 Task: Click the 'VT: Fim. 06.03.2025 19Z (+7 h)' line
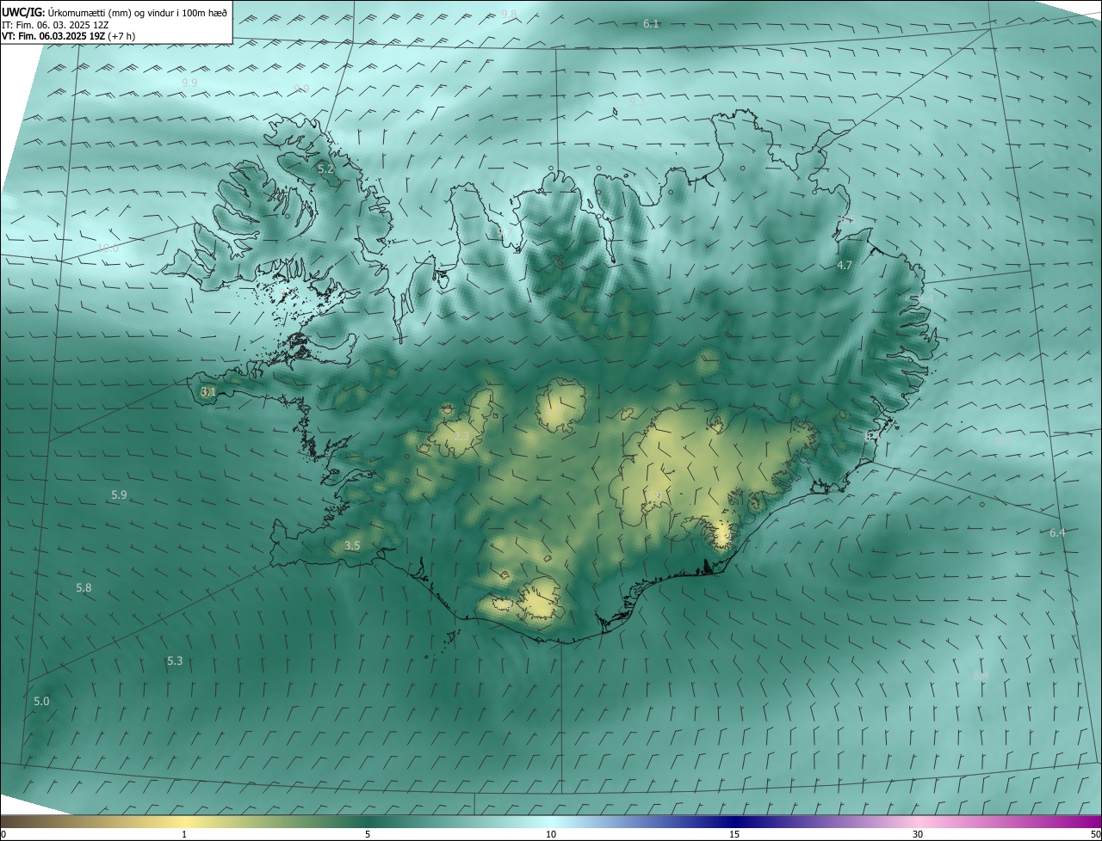click(68, 36)
